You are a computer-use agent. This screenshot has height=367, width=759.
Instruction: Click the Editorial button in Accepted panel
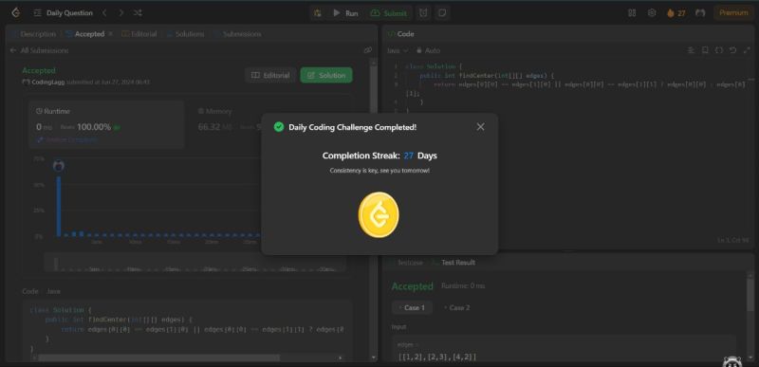click(x=271, y=76)
